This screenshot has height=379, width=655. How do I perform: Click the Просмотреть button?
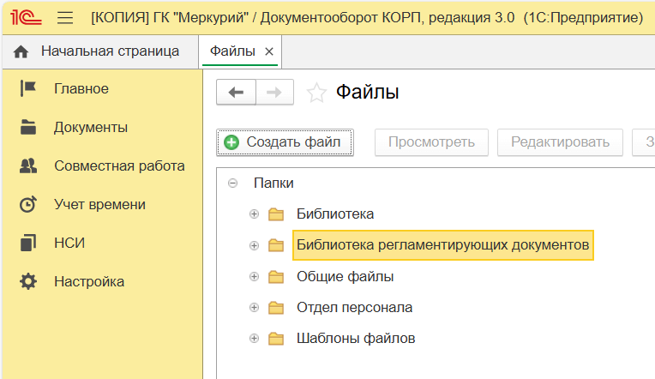(430, 142)
